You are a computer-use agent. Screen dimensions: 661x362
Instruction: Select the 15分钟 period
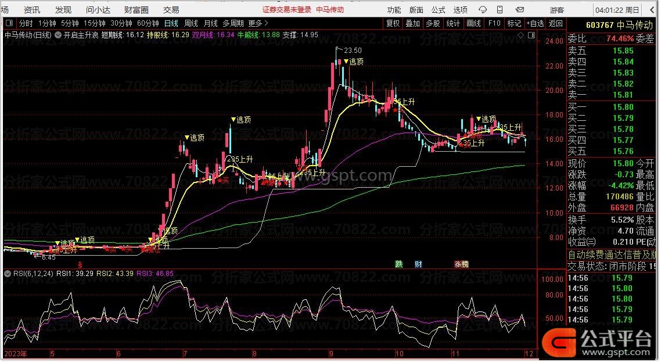(94, 23)
